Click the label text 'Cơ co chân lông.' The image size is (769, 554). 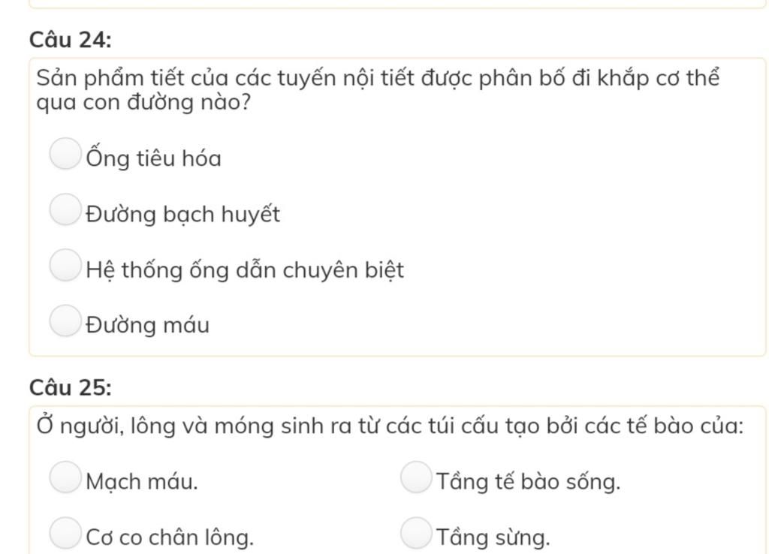170,537
